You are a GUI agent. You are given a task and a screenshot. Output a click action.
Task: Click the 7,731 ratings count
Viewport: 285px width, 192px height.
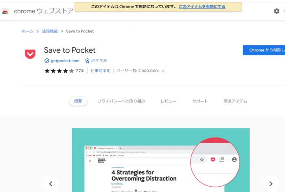click(80, 71)
